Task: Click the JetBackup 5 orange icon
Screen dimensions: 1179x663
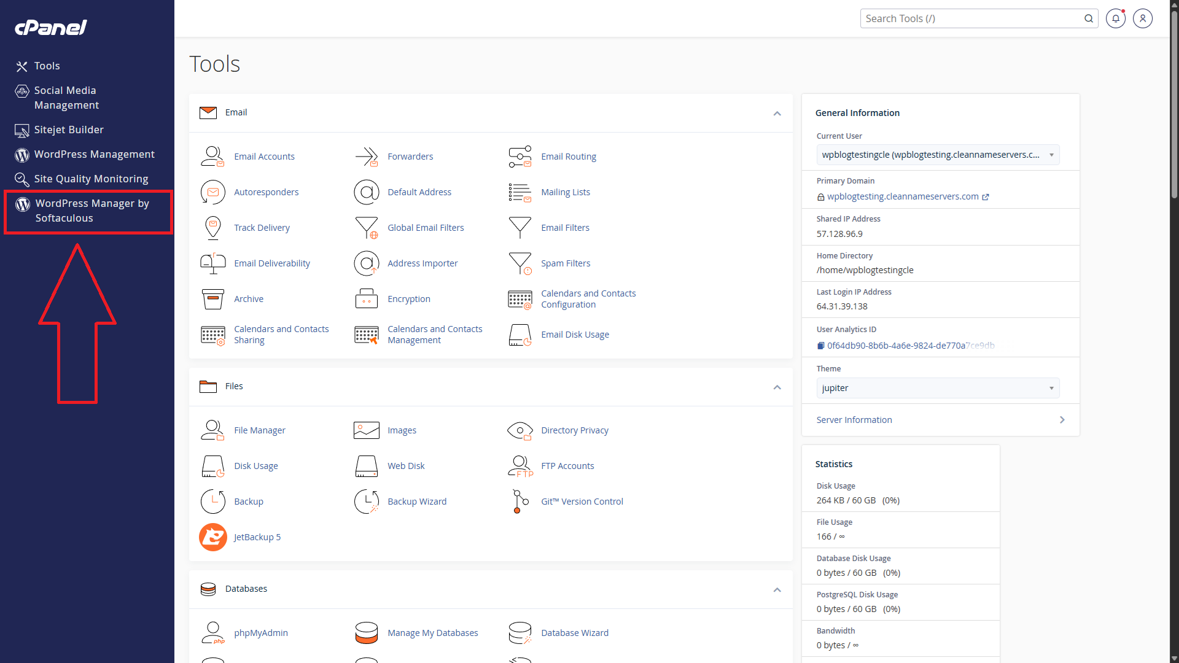Action: [212, 537]
